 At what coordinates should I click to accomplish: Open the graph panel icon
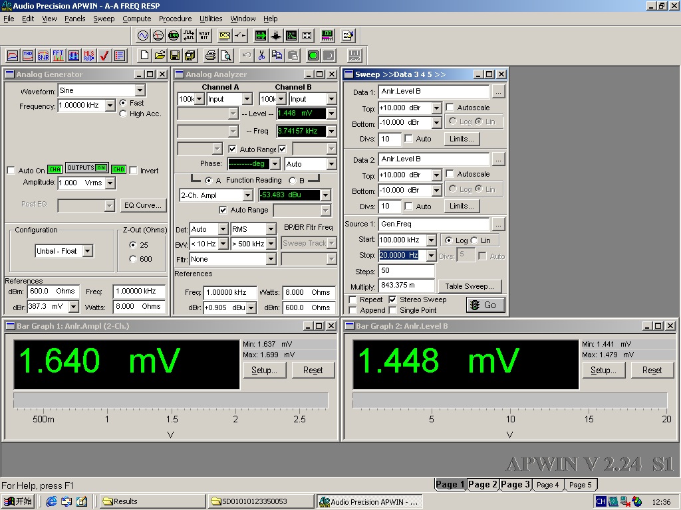point(291,36)
